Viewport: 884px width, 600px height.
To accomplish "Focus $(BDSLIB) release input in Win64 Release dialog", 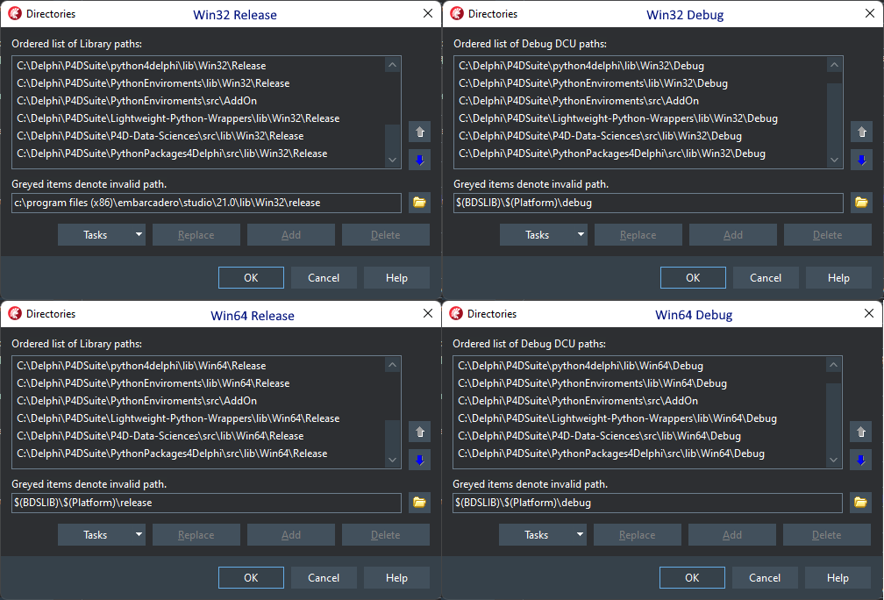I will point(206,503).
